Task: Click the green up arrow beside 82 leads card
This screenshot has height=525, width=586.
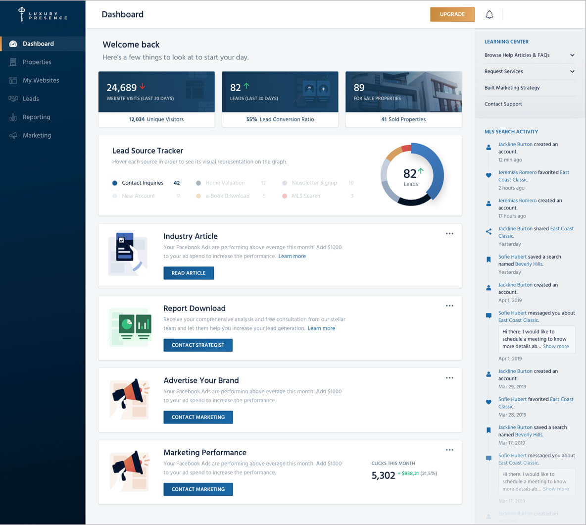Action: pyautogui.click(x=246, y=86)
